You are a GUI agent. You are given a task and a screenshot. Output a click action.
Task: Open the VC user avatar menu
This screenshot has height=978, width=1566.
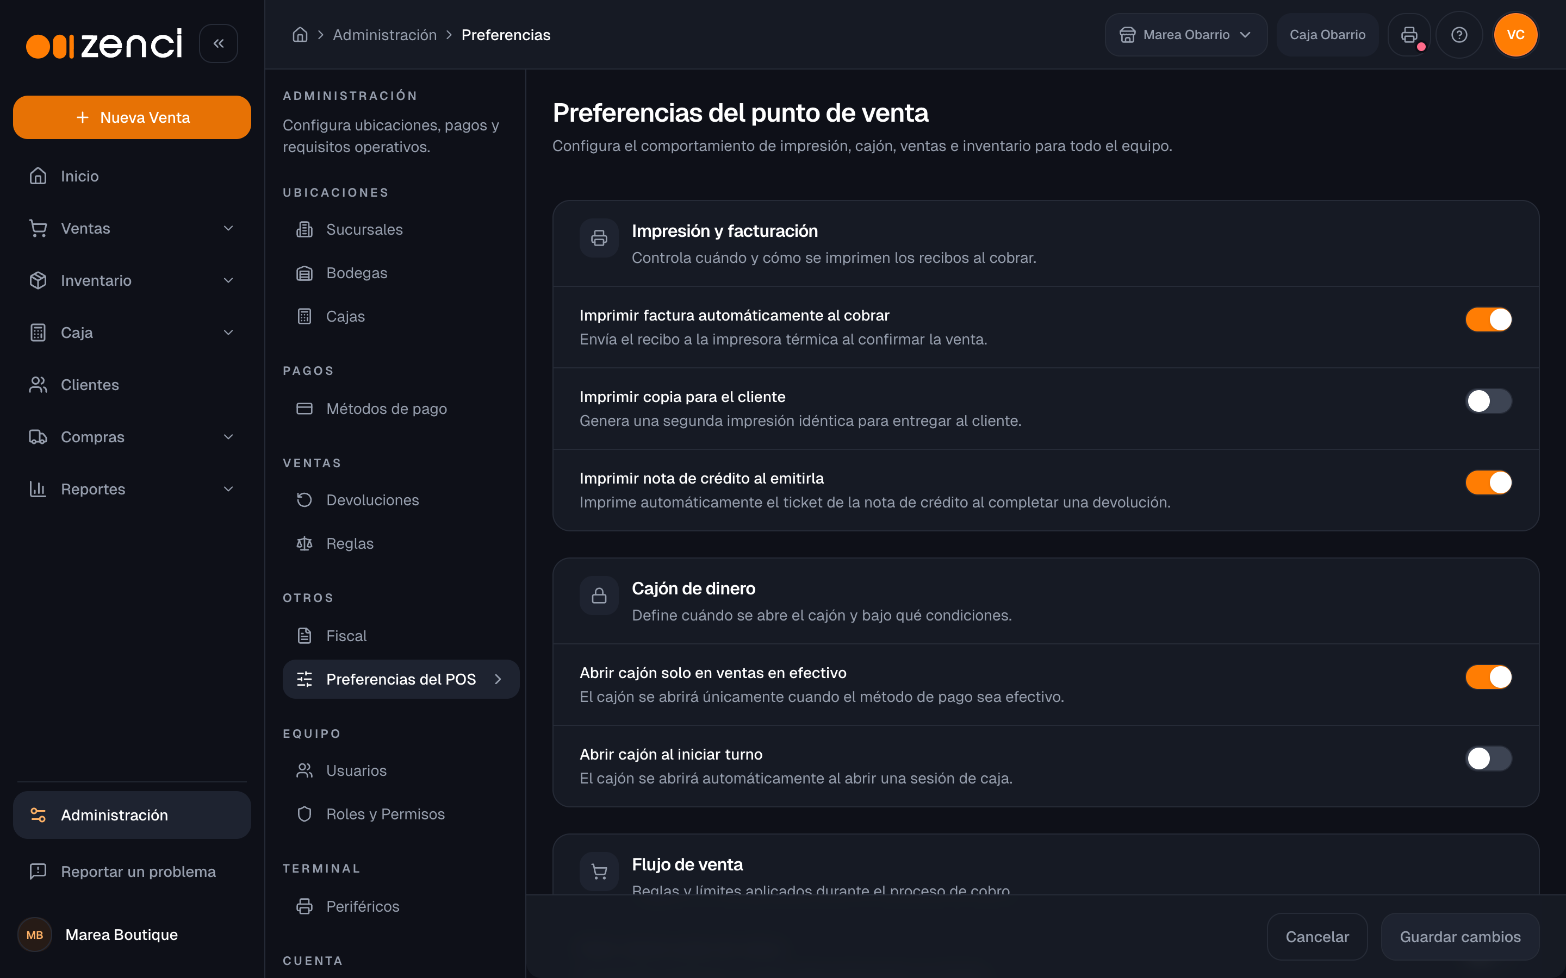point(1515,35)
